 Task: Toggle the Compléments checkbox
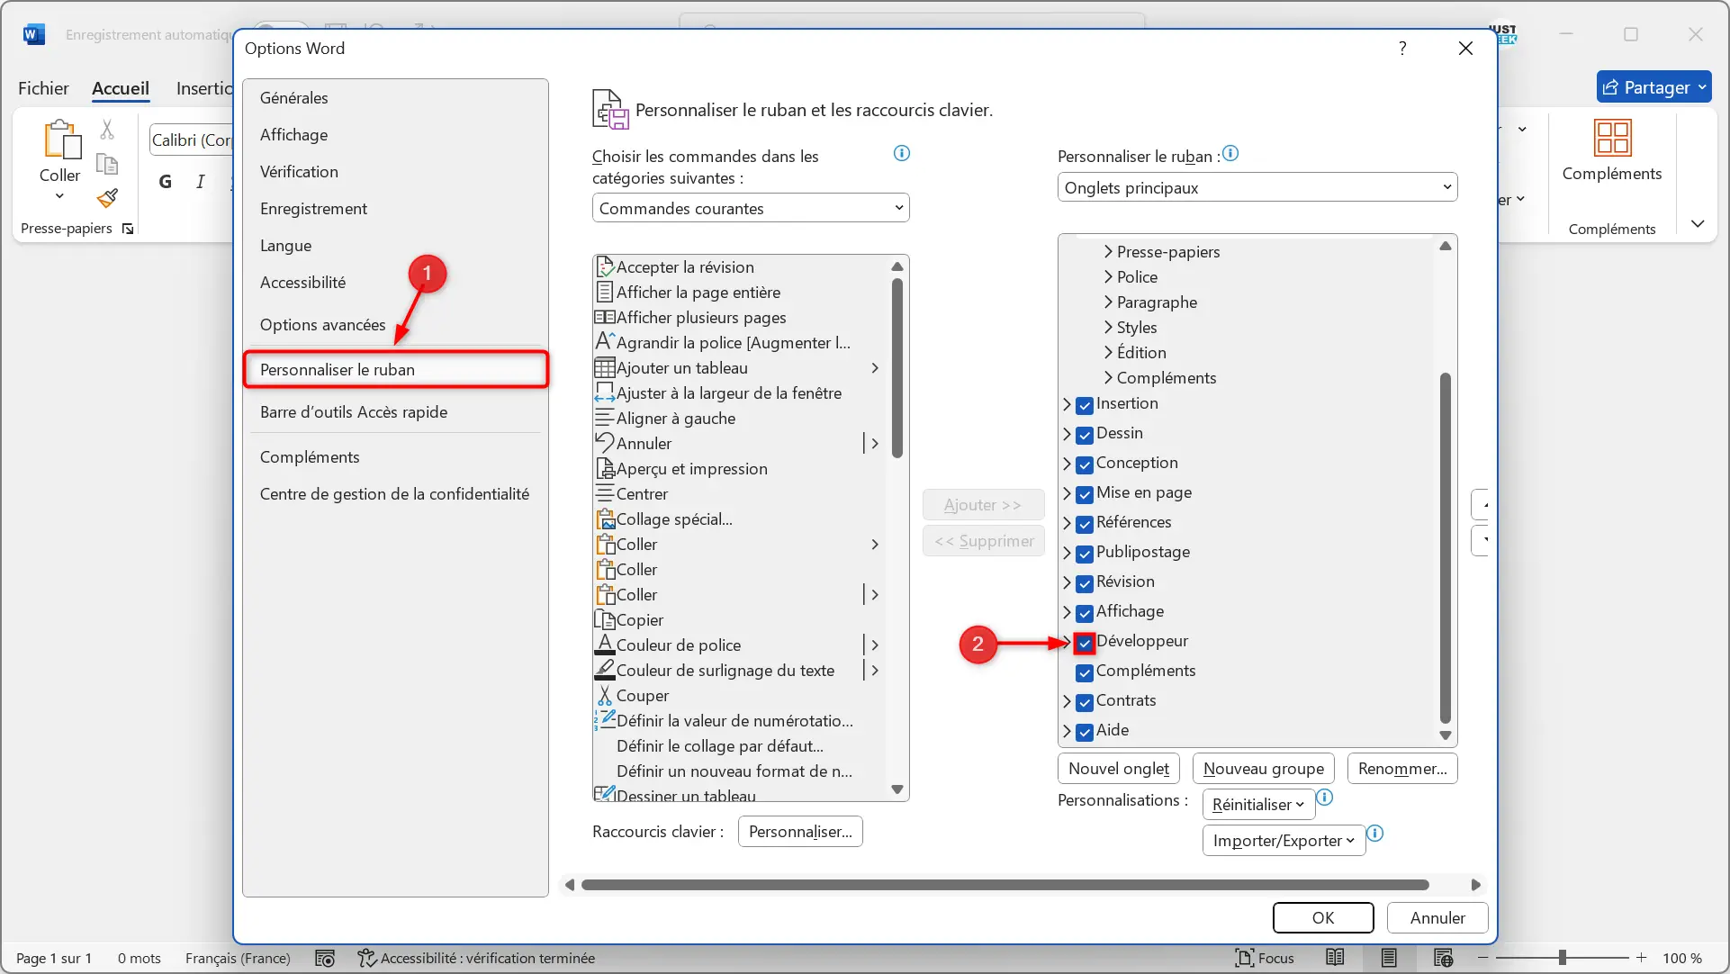pyautogui.click(x=1084, y=672)
